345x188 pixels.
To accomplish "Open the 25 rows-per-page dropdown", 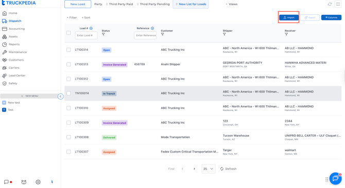I will tap(209, 169).
